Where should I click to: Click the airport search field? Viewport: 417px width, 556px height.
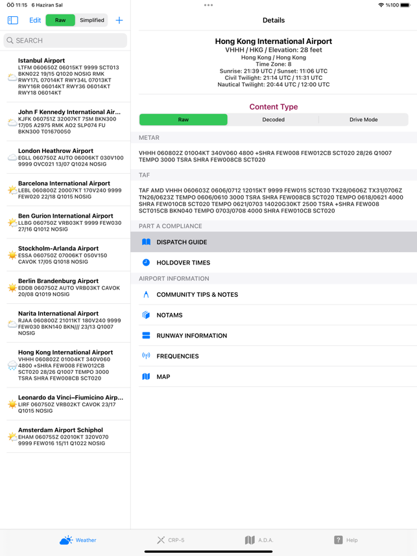(66, 40)
